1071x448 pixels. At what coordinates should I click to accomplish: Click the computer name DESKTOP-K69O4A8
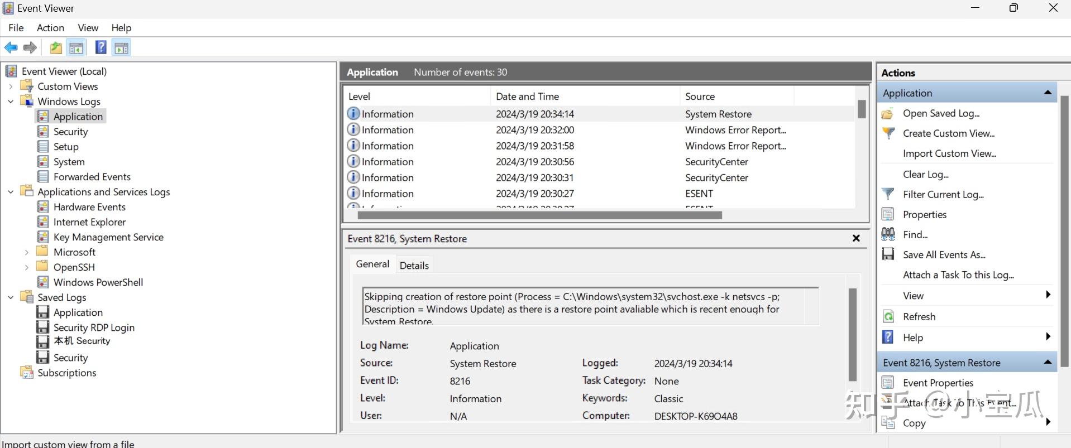pos(696,416)
